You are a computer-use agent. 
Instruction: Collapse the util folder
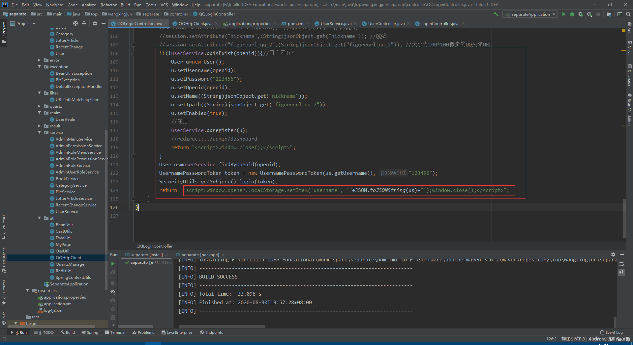tap(39, 218)
